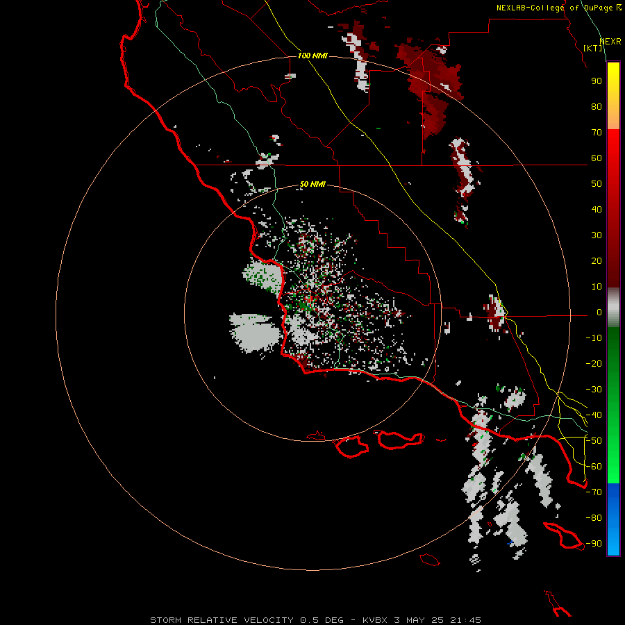Image resolution: width=625 pixels, height=625 pixels.
Task: Click the "NEXLAB-College of DuPage" header text
Action: [x=555, y=8]
